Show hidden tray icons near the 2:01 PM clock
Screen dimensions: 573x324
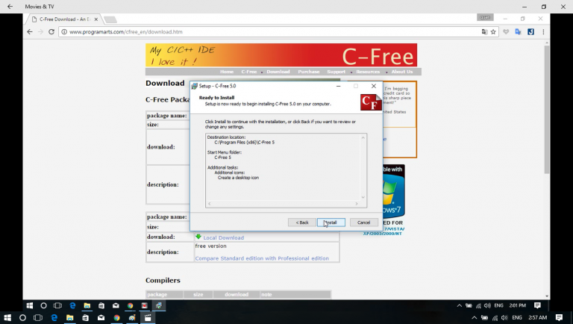click(460, 305)
